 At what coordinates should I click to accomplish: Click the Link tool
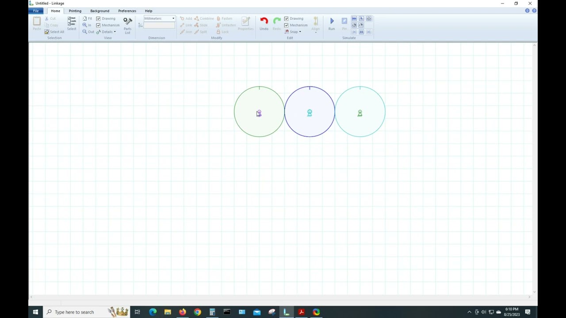pos(186,25)
